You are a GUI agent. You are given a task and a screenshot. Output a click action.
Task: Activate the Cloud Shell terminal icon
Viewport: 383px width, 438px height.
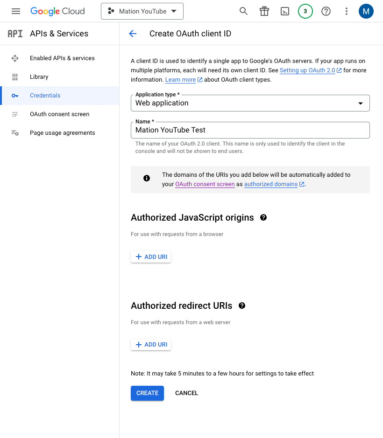coord(285,11)
